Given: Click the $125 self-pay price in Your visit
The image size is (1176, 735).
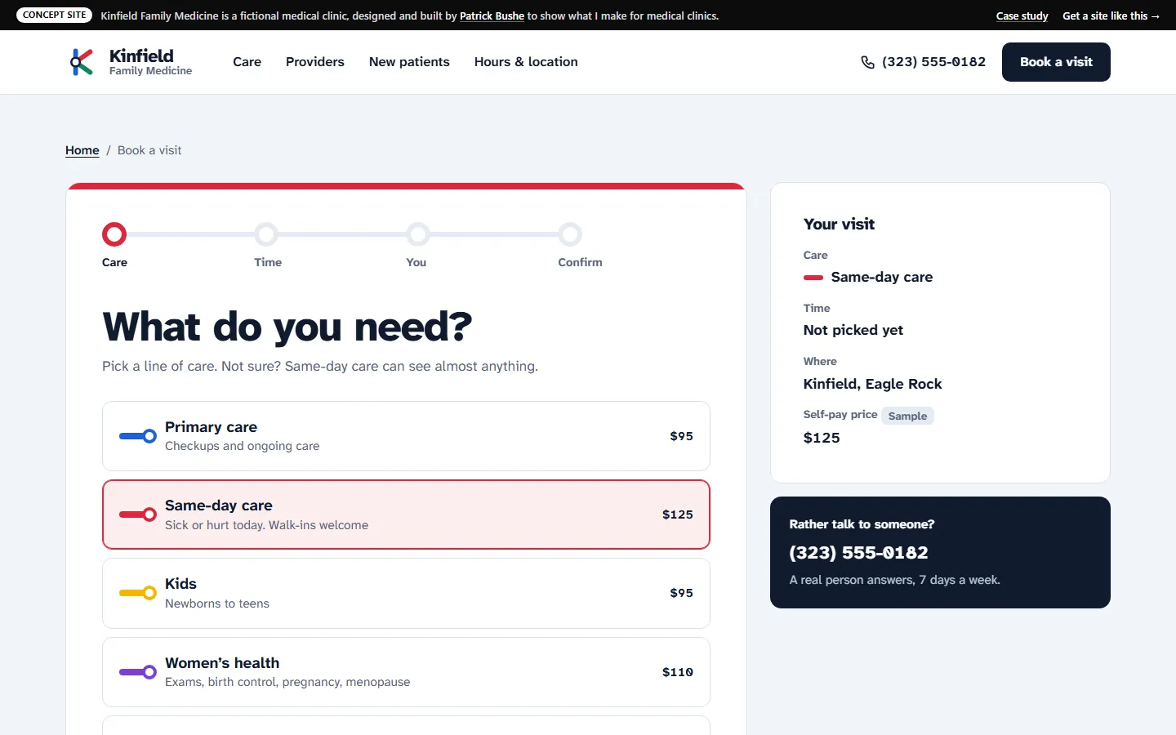Looking at the screenshot, I should click(822, 438).
